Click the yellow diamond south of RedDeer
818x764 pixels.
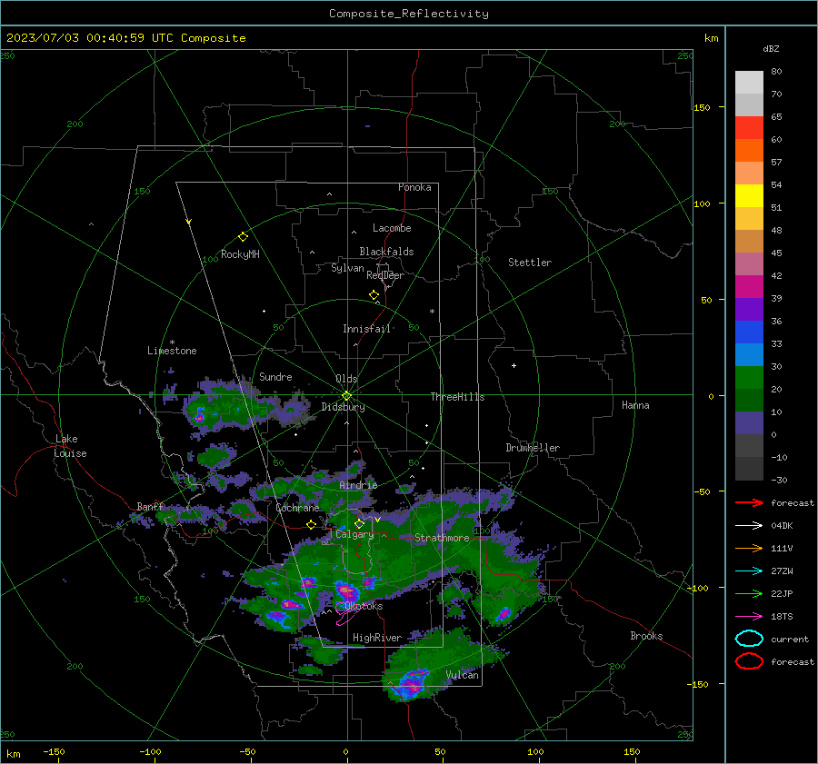pos(374,295)
